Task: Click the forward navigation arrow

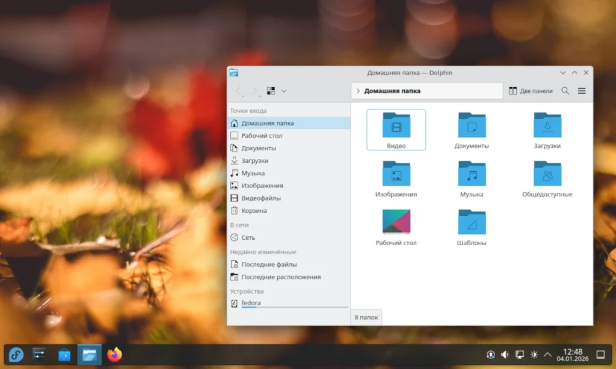Action: pos(254,91)
